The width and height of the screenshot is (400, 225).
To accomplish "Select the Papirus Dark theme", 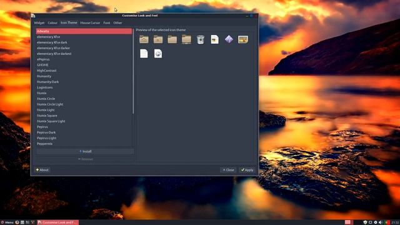I will pos(84,132).
